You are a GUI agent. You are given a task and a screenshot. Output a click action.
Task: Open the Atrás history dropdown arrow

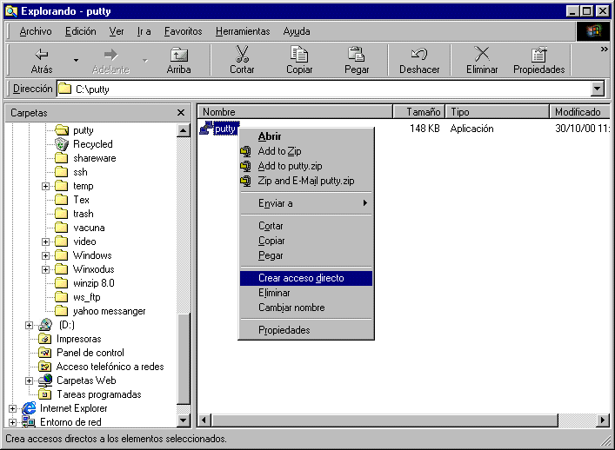point(76,60)
